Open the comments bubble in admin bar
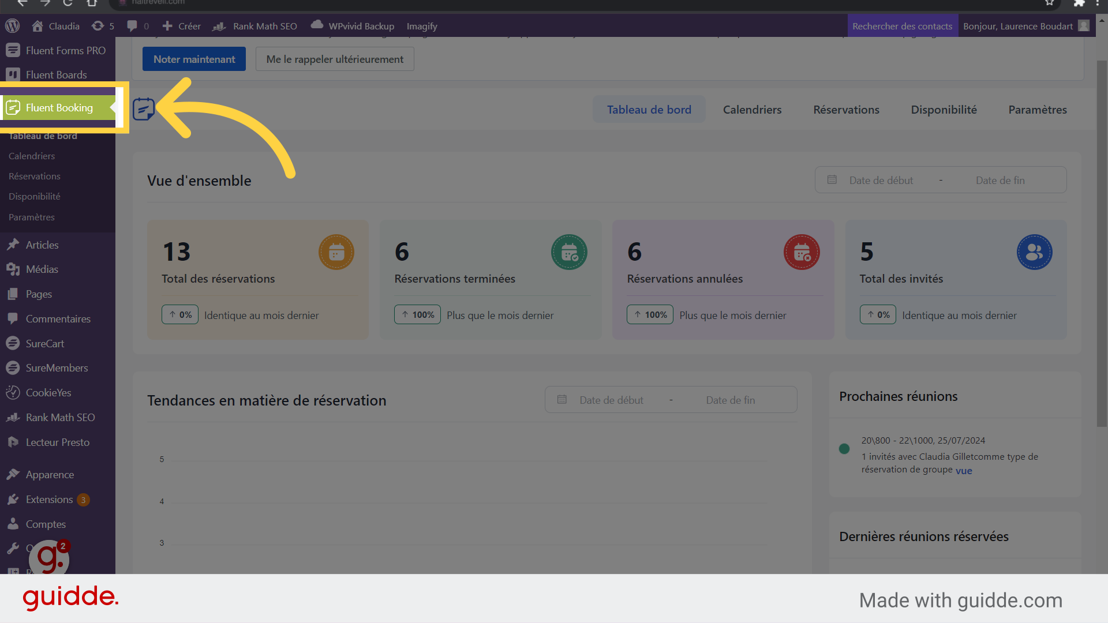The width and height of the screenshot is (1108, 623). 132,26
